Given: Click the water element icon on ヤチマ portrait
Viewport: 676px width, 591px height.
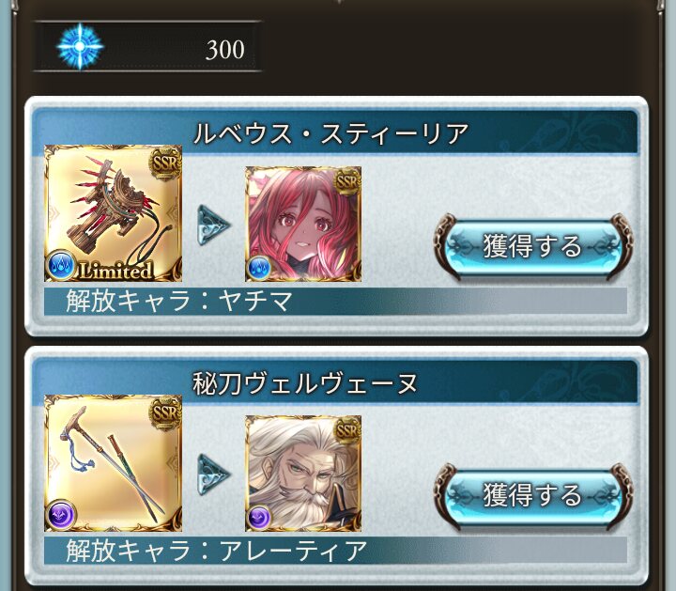Looking at the screenshot, I should [x=259, y=268].
